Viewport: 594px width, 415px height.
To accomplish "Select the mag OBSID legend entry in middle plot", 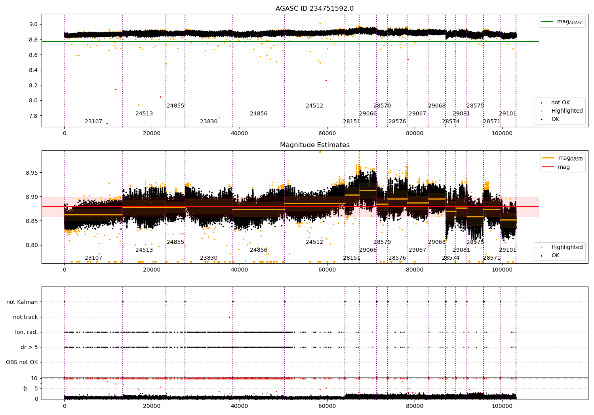I will [x=562, y=158].
